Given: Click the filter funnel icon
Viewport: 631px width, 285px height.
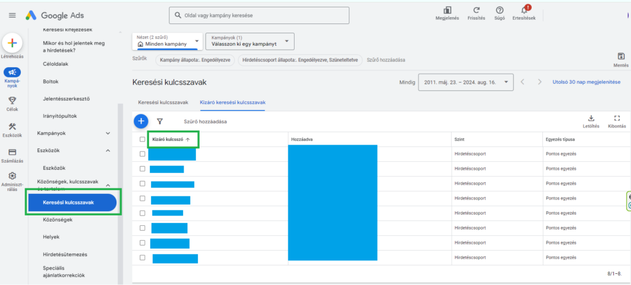Looking at the screenshot, I should pyautogui.click(x=160, y=122).
